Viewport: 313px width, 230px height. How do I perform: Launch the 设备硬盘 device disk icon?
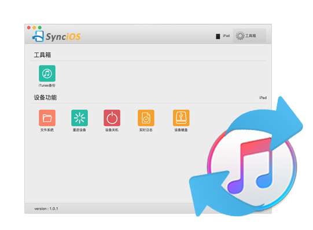181,118
